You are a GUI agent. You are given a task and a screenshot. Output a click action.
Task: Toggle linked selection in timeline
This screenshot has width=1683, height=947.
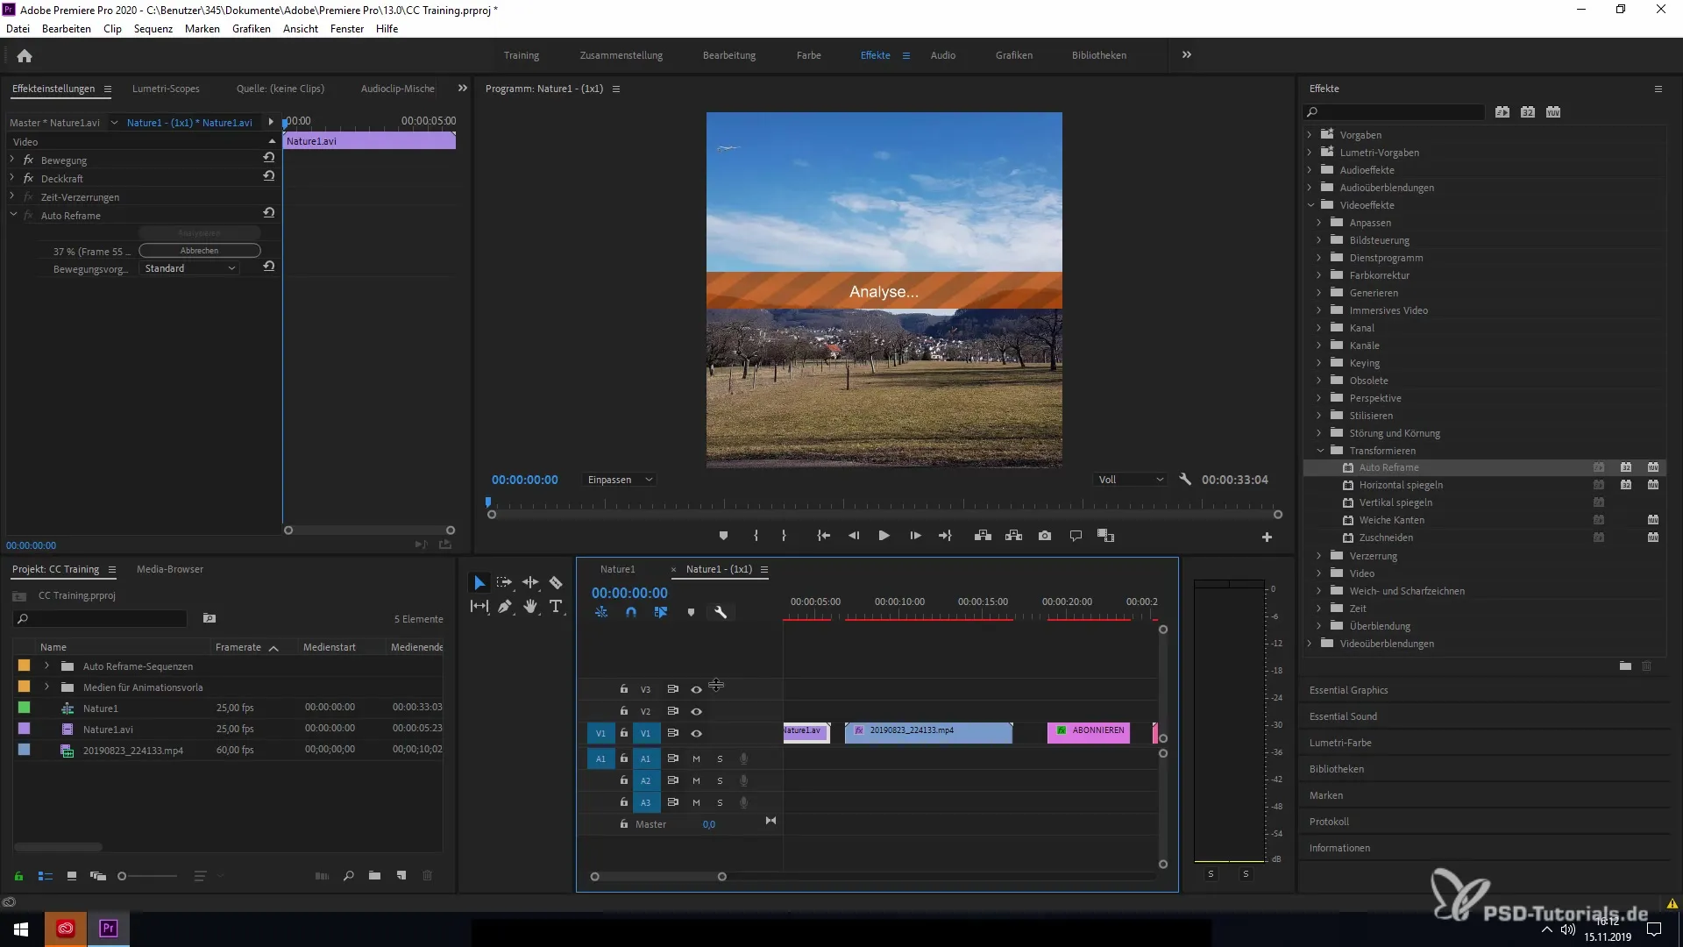tap(661, 613)
